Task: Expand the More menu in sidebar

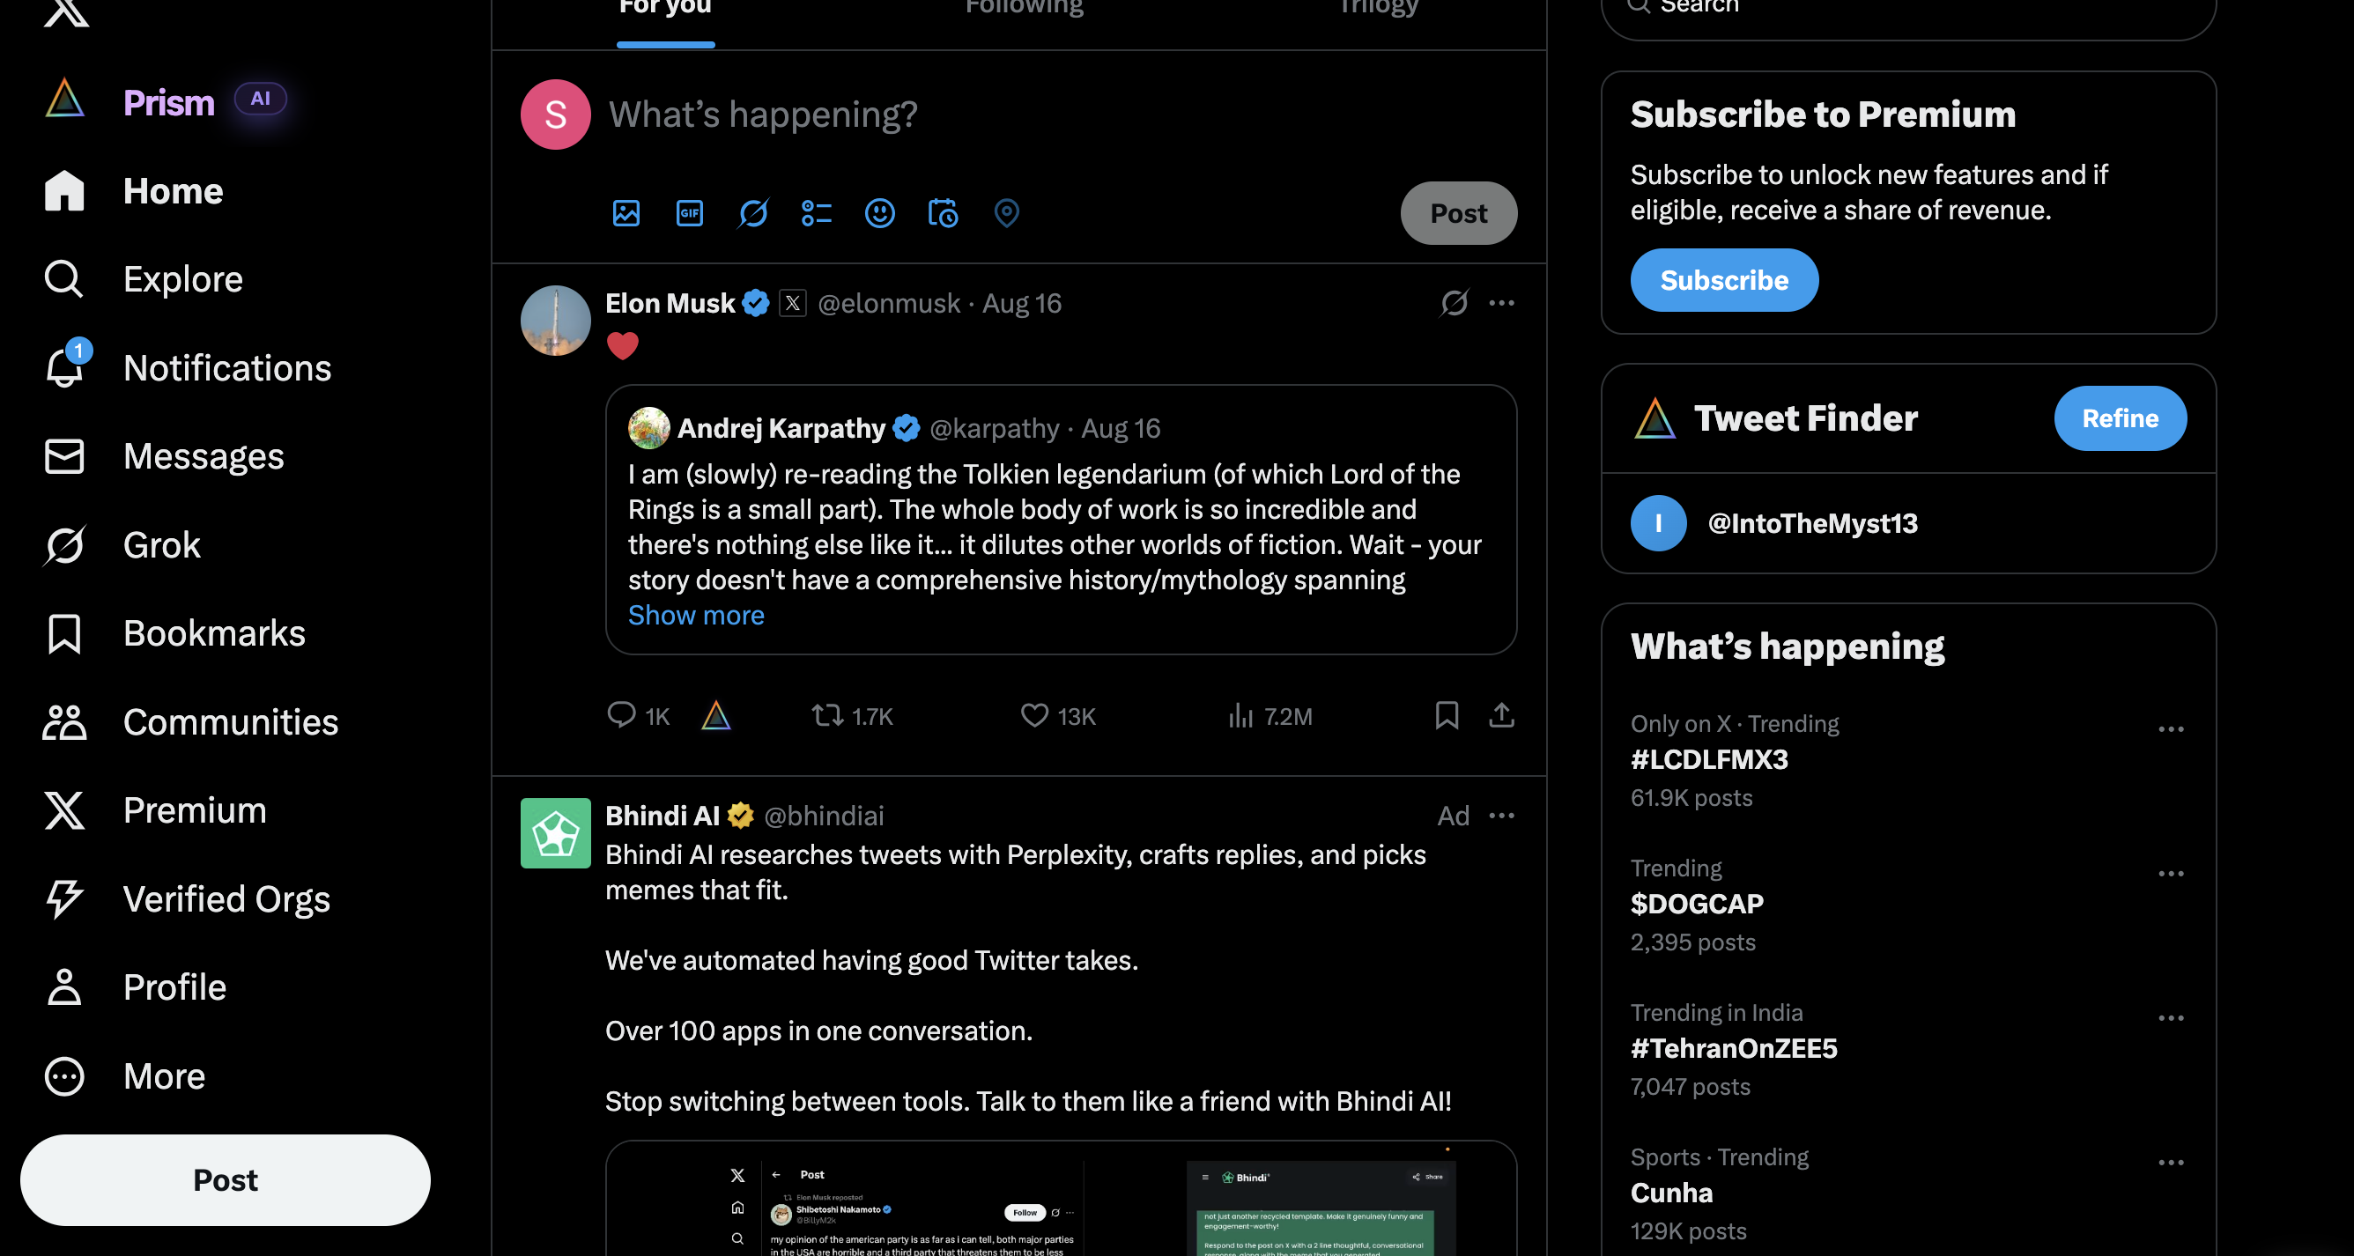Action: pos(125,1076)
